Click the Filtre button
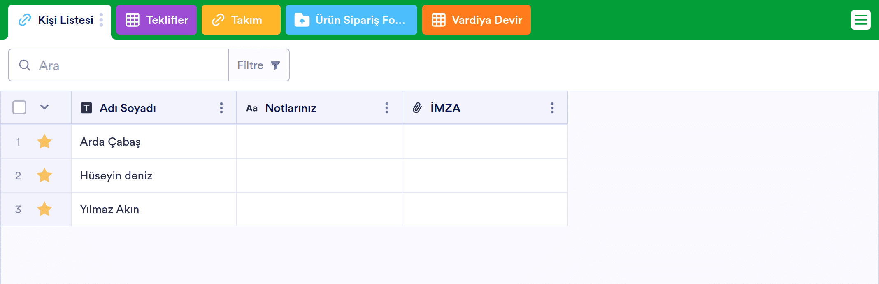Image resolution: width=879 pixels, height=284 pixels. click(259, 65)
